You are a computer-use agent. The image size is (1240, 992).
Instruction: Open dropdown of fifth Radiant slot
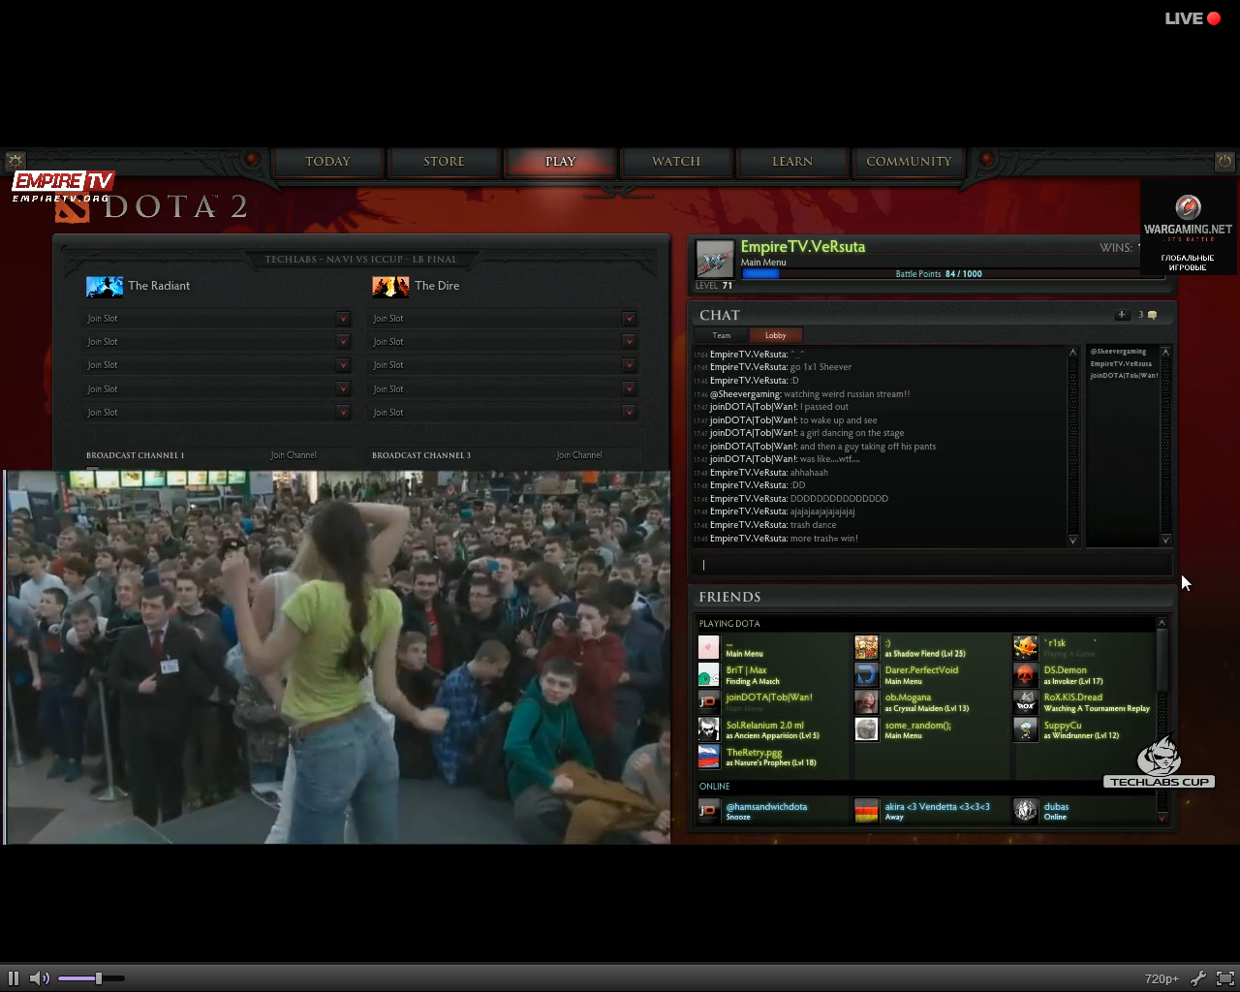(x=343, y=413)
